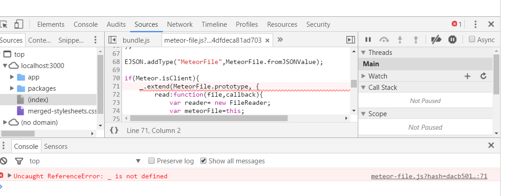Expand the app folder in the tree

(12, 77)
